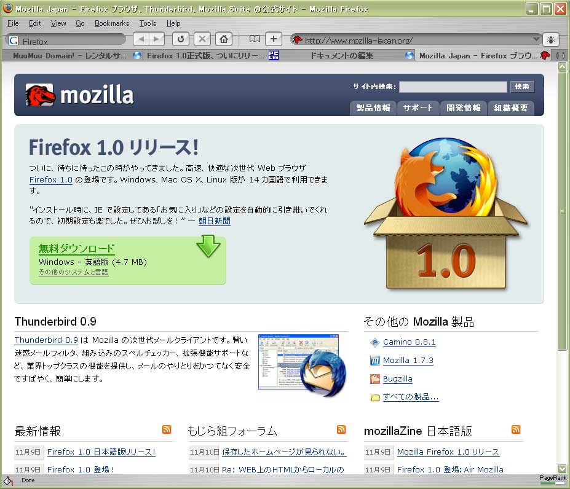Click the Firefox 1.0 box image
Viewport: 570px width, 489px height.
point(446,213)
